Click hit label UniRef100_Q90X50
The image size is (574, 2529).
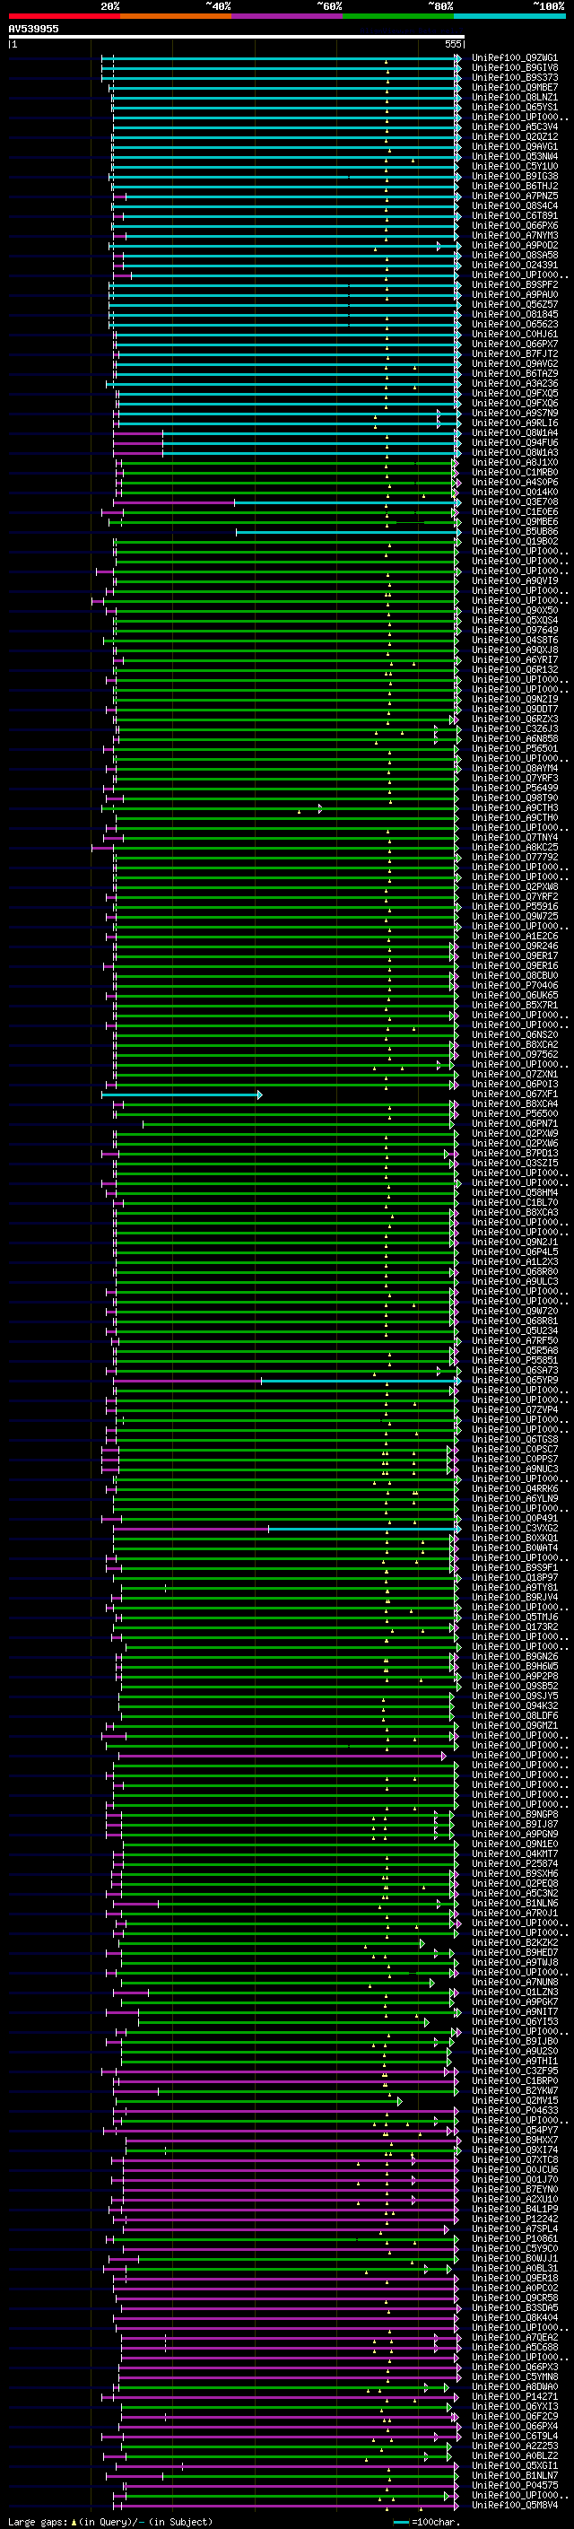click(515, 611)
